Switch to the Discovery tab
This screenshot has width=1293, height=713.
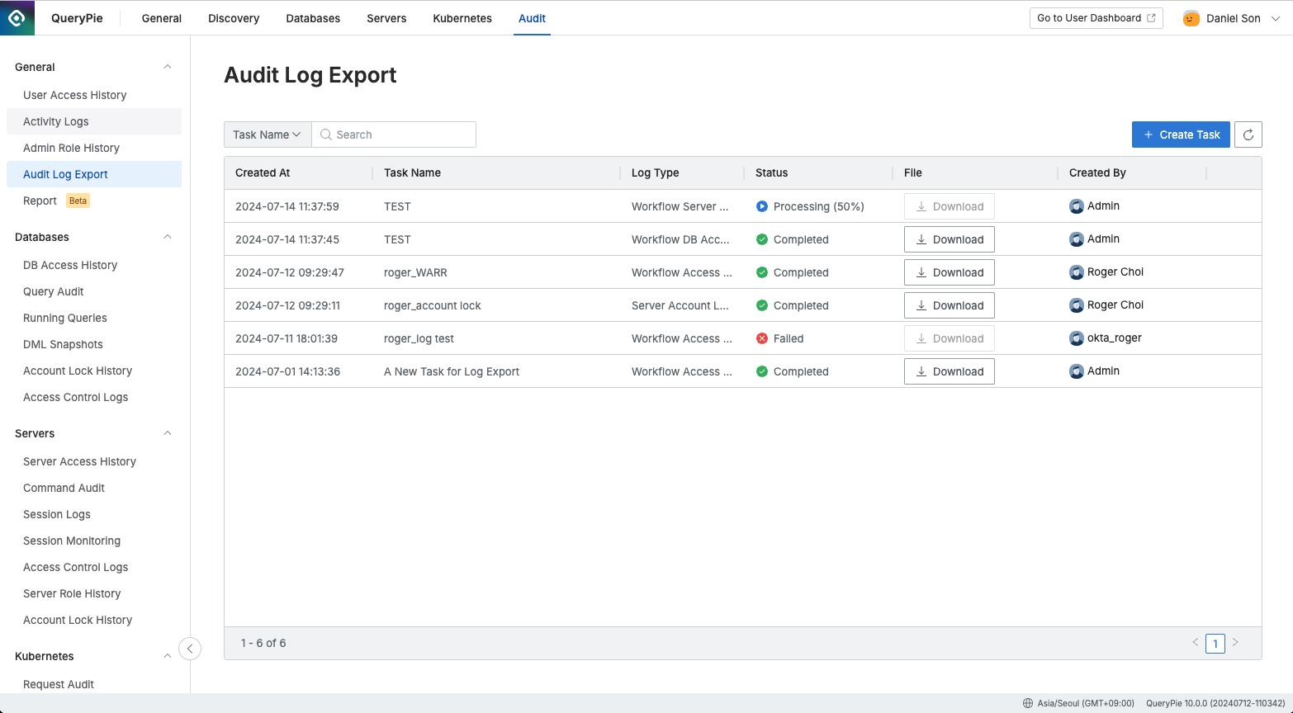[234, 18]
